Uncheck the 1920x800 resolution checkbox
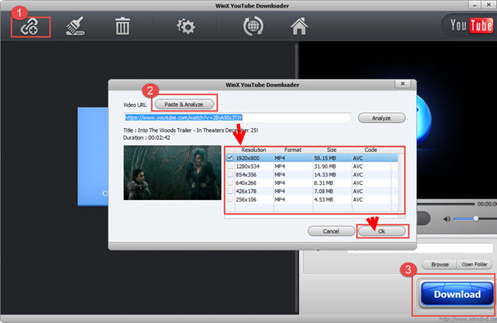The height and width of the screenshot is (323, 497). tap(230, 158)
